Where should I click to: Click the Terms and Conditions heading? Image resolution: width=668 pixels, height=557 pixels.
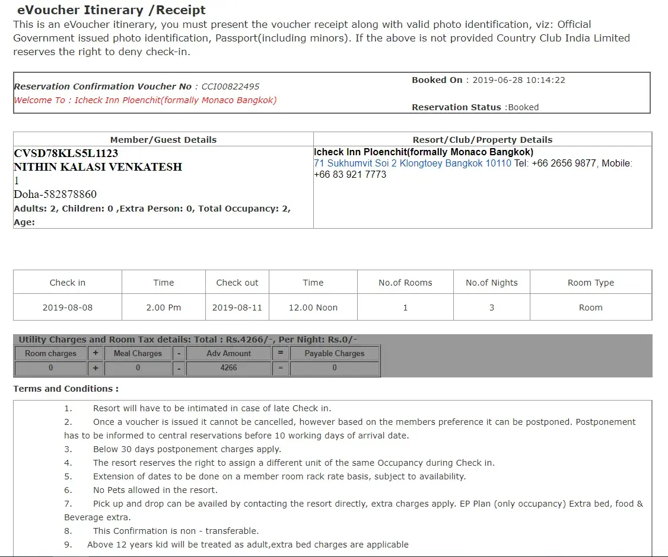point(66,389)
